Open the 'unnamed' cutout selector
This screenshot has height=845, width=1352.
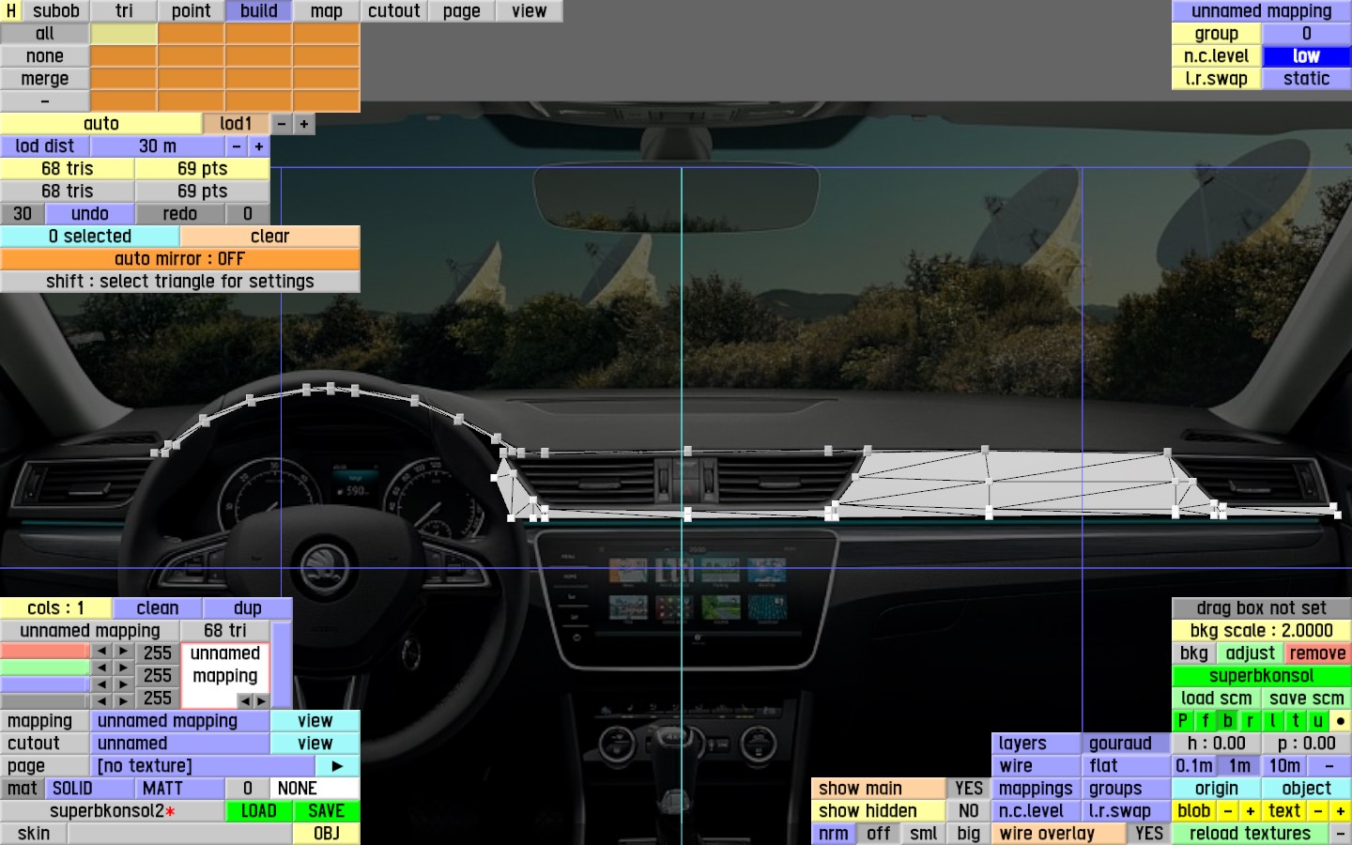point(180,744)
